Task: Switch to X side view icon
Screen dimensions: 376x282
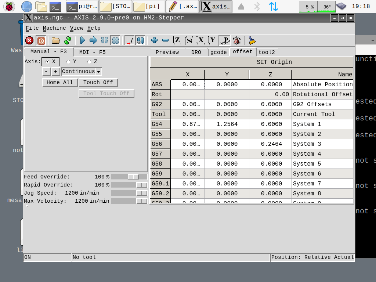Action: click(x=200, y=40)
